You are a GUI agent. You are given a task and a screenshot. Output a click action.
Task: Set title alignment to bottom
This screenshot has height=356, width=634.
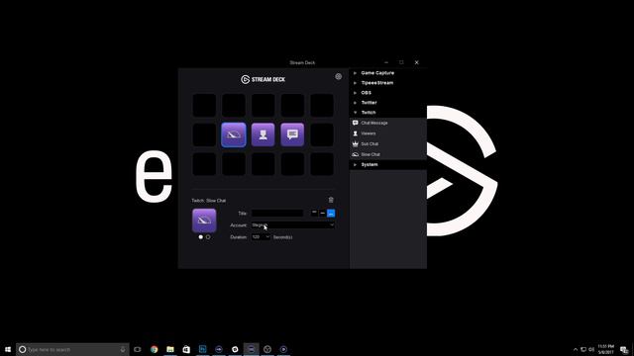[331, 213]
